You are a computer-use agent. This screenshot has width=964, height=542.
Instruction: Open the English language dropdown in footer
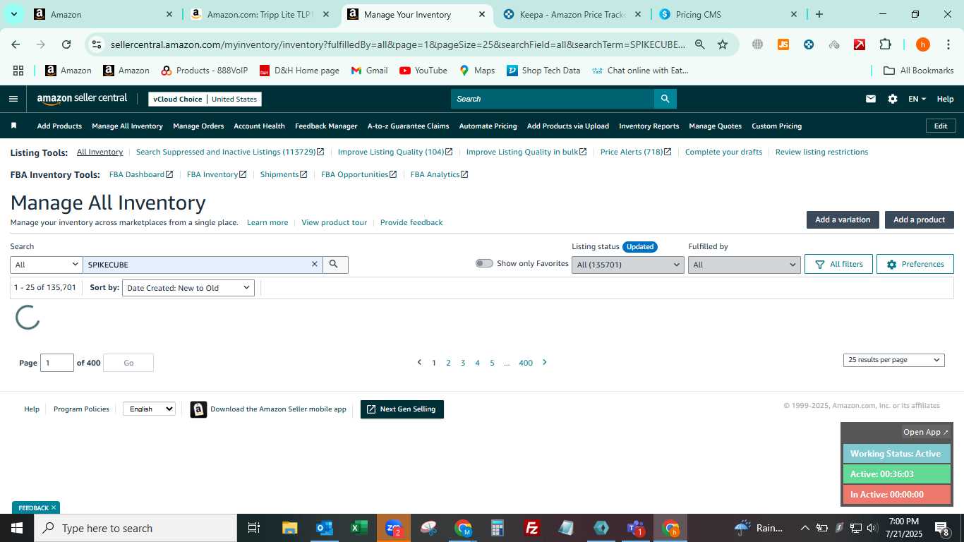click(x=149, y=409)
